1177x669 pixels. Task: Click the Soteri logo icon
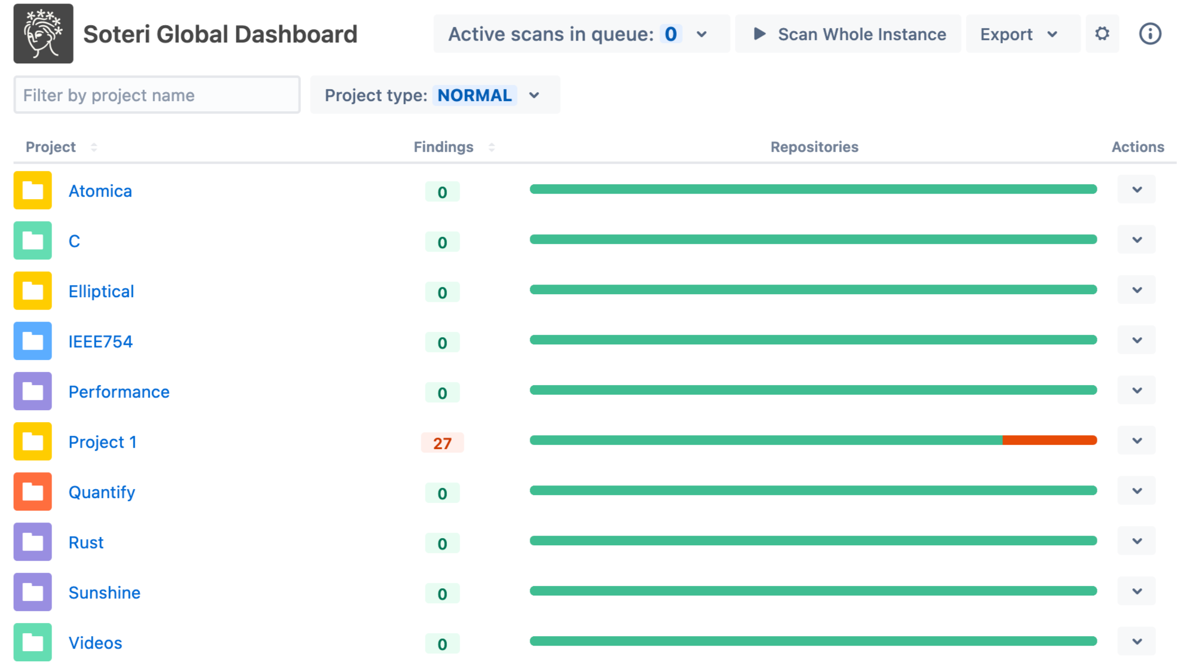[43, 33]
